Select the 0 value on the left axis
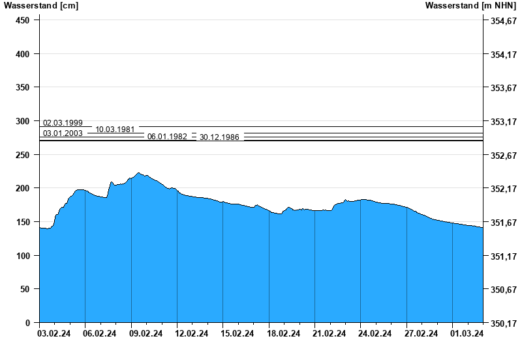522x358 pixels. pyautogui.click(x=27, y=323)
